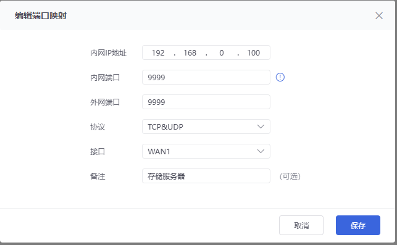Focus the 外网端口 input field
The height and width of the screenshot is (245, 397).
tap(206, 102)
